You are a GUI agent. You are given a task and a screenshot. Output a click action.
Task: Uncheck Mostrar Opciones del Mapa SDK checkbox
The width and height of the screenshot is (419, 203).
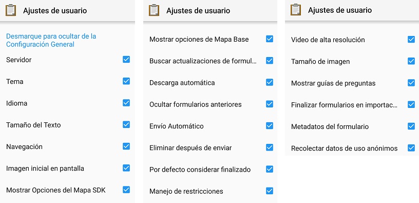click(x=126, y=190)
